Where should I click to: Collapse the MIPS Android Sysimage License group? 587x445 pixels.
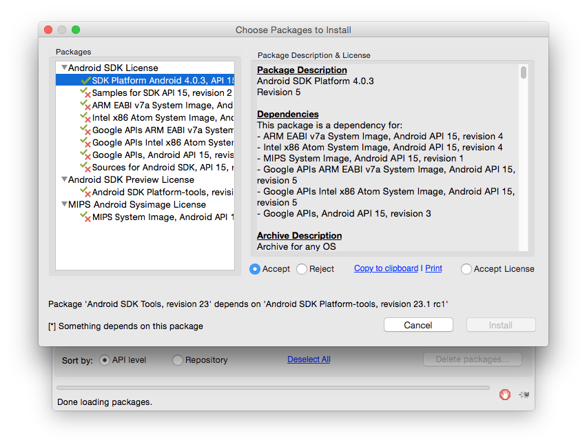[64, 205]
